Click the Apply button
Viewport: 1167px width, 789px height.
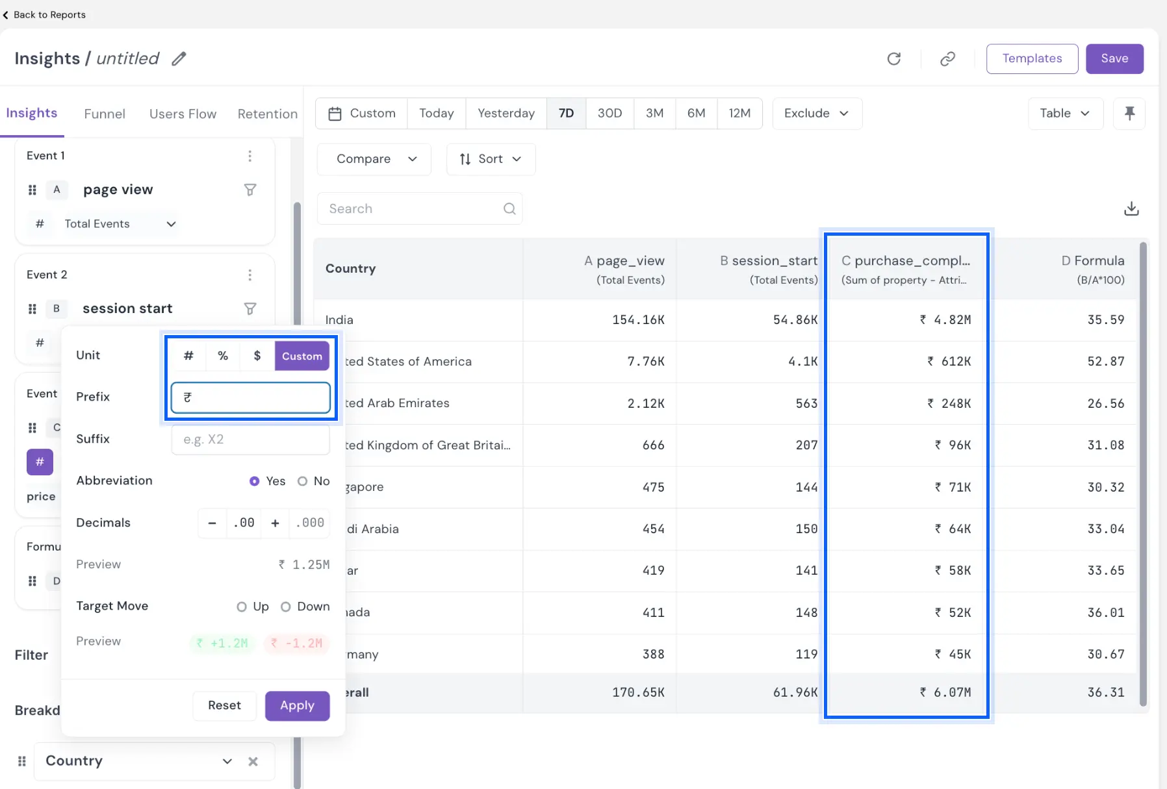point(297,706)
